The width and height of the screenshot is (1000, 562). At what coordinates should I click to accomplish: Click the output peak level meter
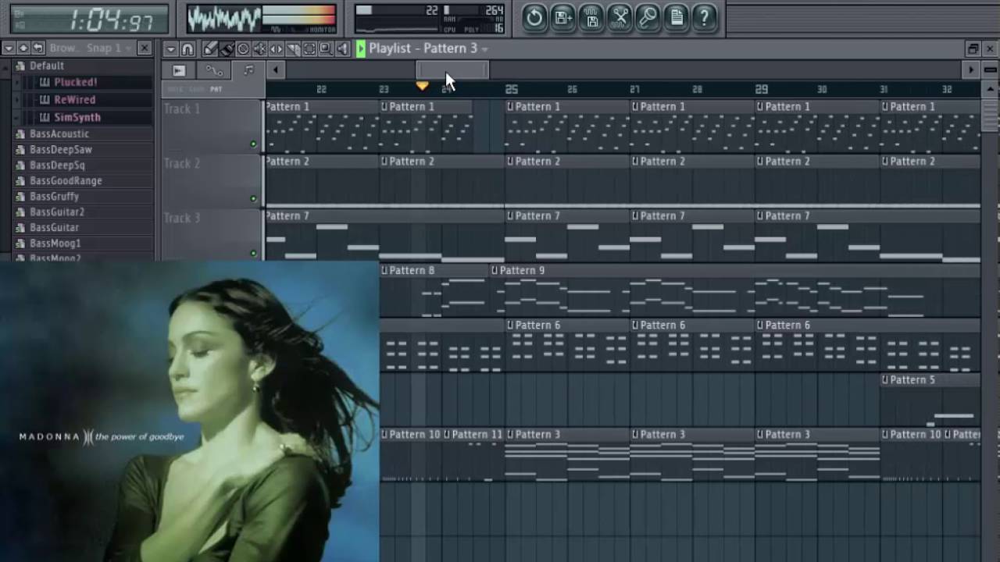pos(298,16)
